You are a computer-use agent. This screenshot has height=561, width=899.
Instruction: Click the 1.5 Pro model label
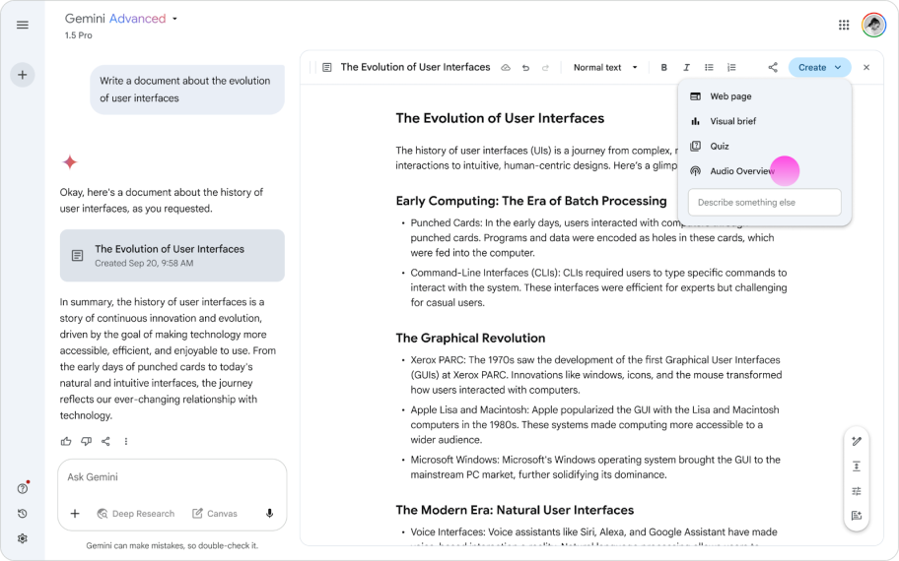(x=78, y=35)
